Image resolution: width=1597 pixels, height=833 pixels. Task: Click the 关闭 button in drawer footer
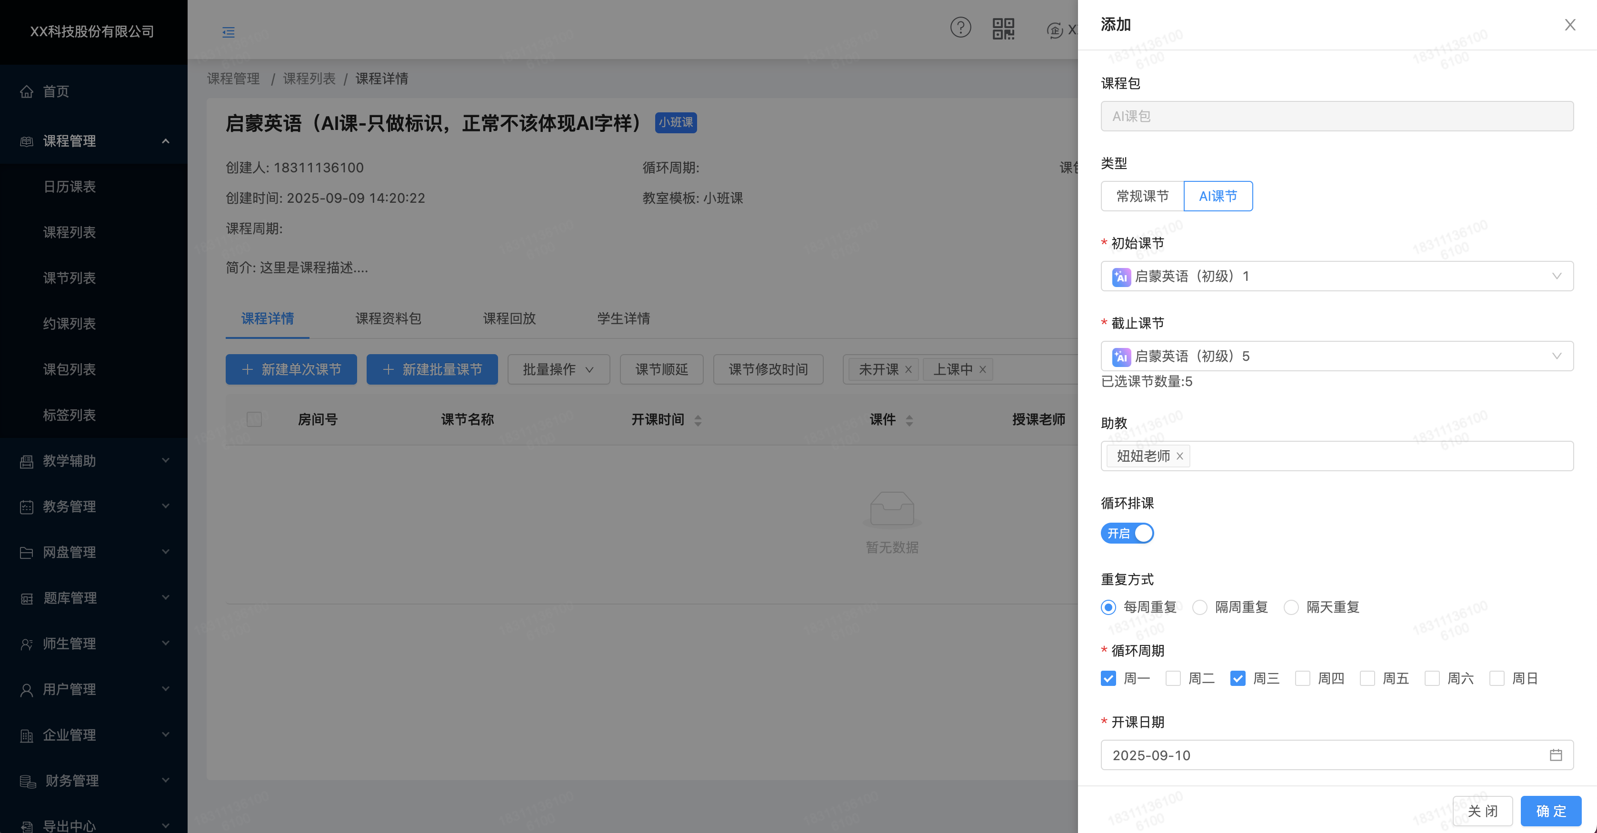(1482, 811)
